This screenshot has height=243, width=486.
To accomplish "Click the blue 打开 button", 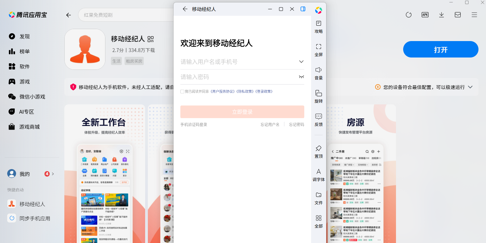I will click(x=441, y=49).
